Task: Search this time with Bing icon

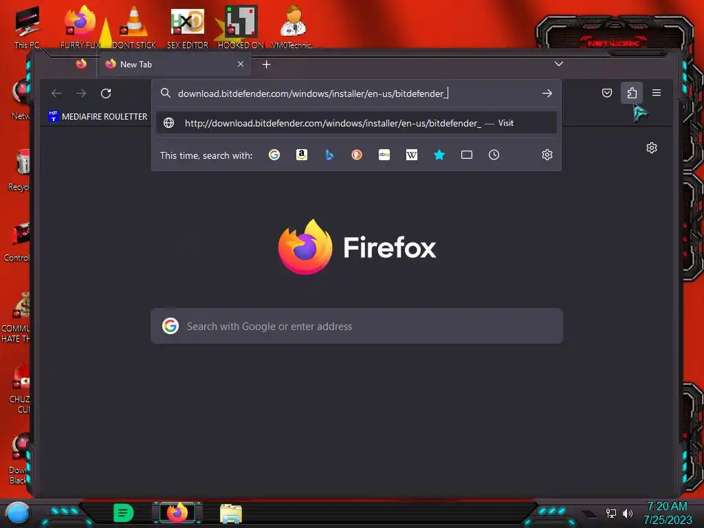Action: 329,155
